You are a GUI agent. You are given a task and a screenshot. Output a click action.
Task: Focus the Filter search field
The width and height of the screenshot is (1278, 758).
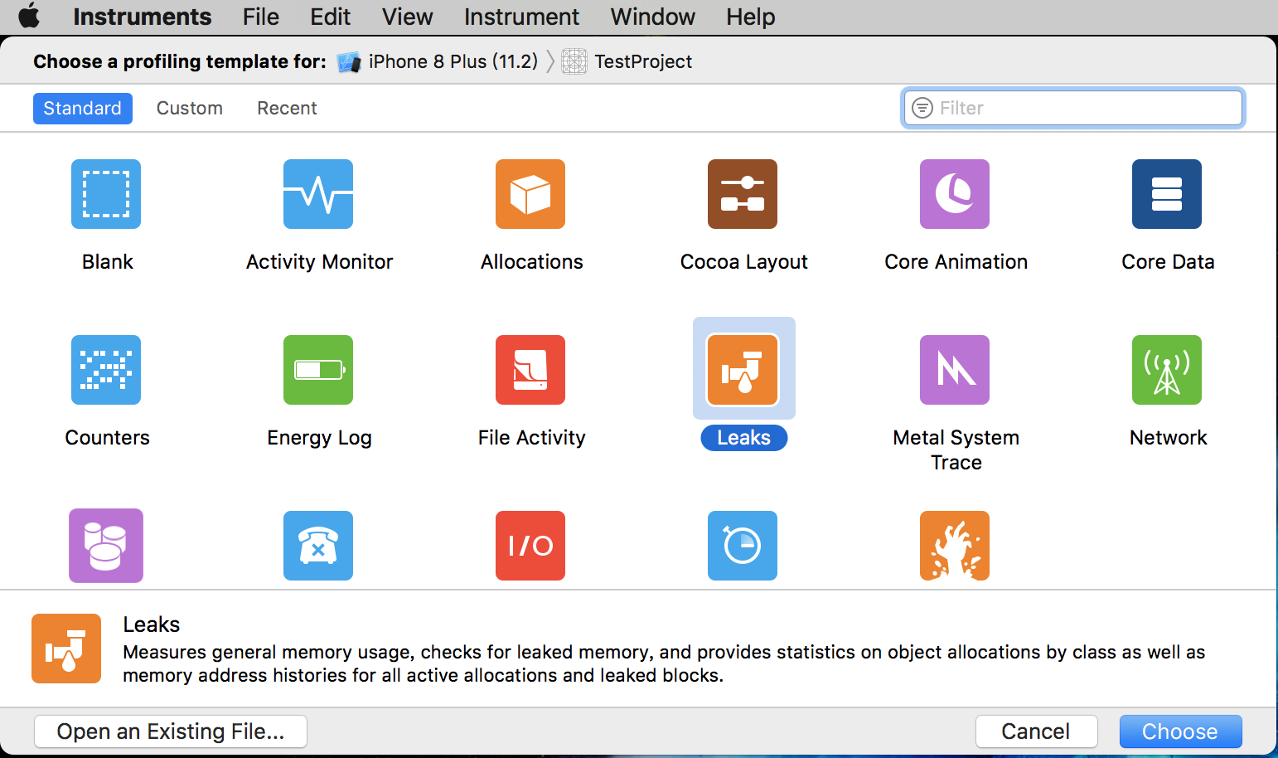pos(1073,108)
